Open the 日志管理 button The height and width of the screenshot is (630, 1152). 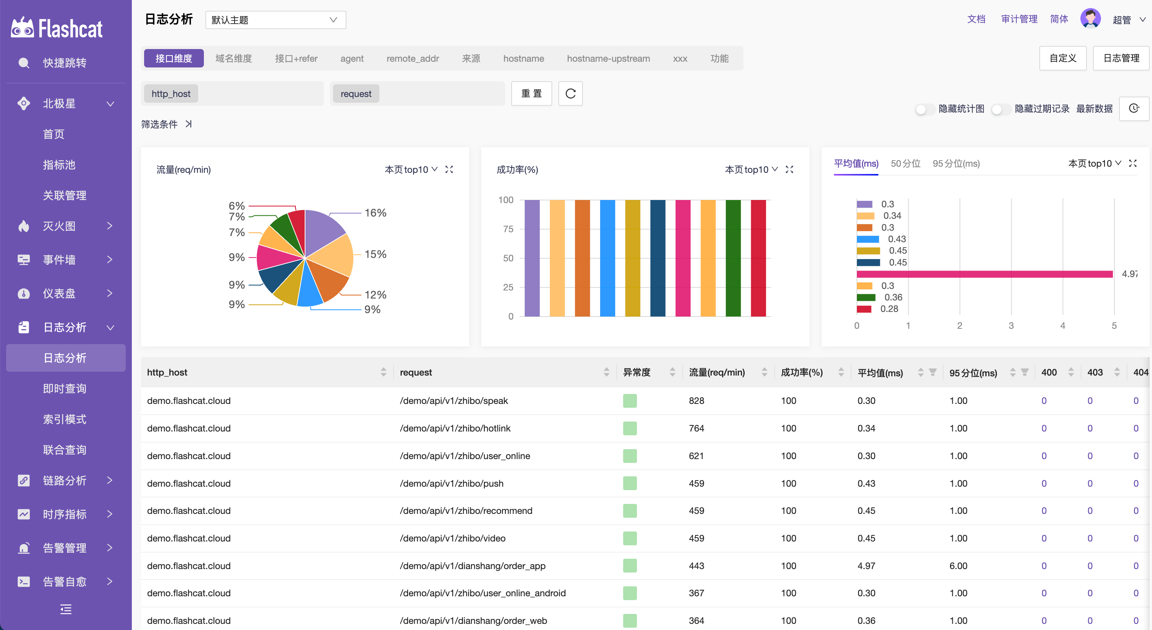pos(1121,58)
